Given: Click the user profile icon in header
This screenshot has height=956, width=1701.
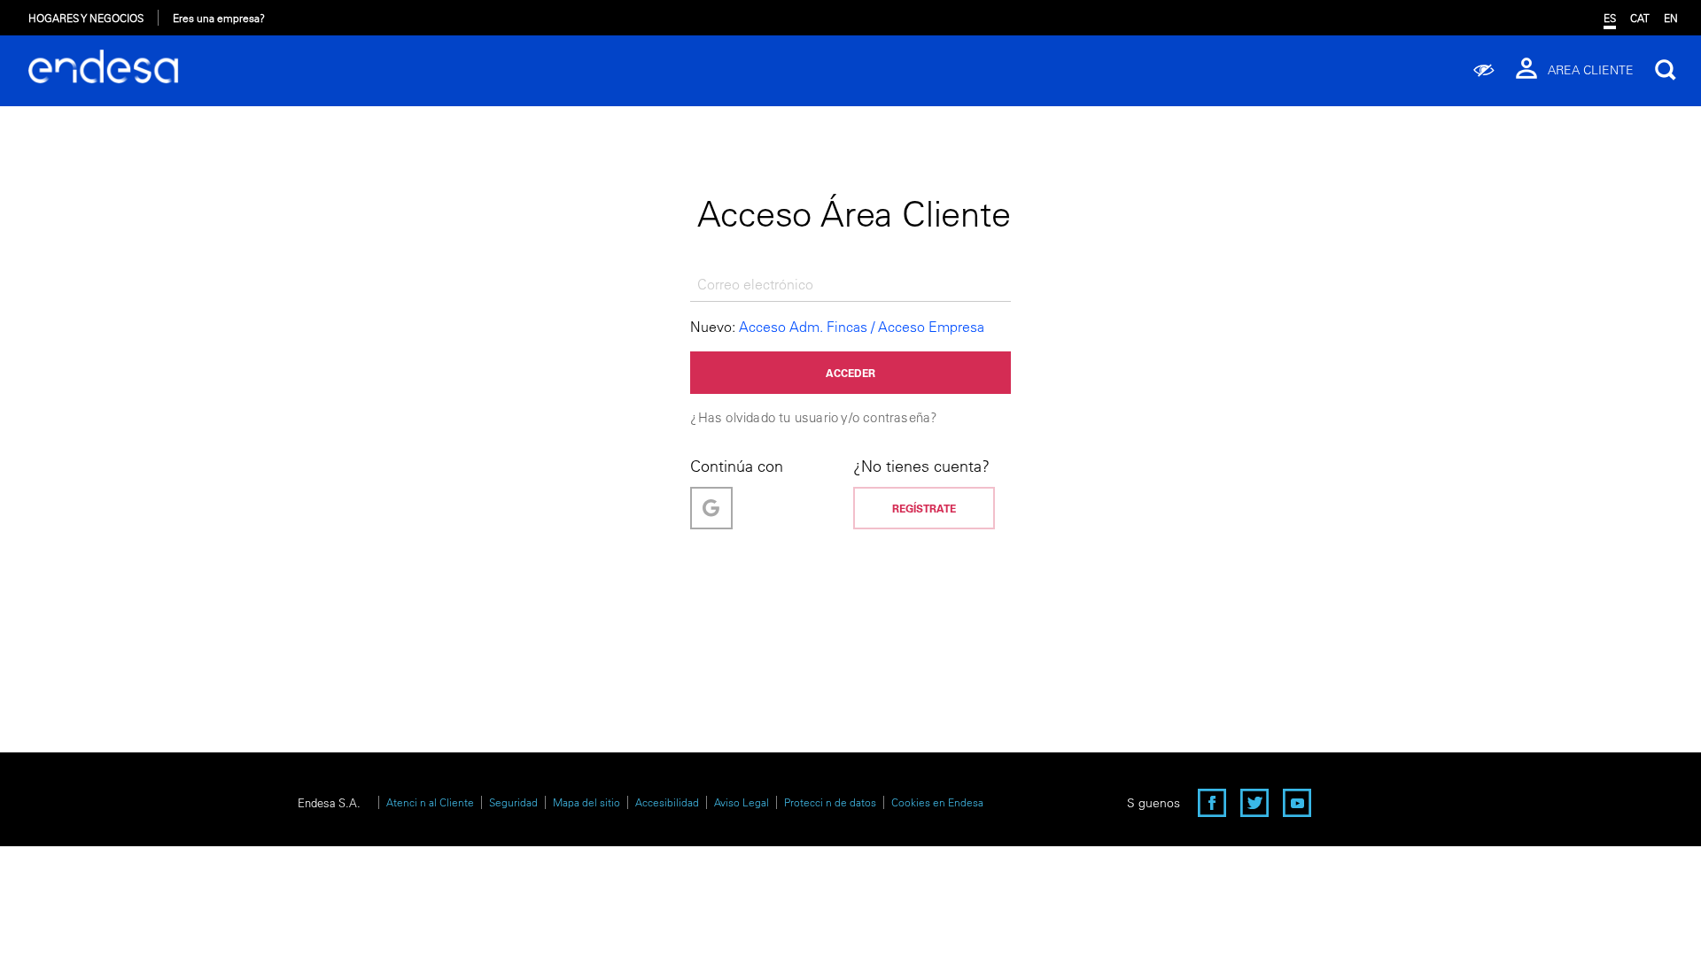Looking at the screenshot, I should point(1526,69).
